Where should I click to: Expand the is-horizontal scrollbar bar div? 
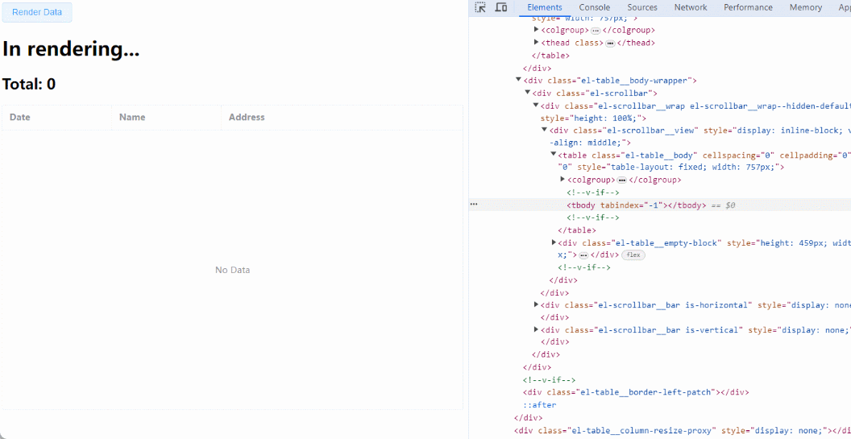tap(536, 304)
